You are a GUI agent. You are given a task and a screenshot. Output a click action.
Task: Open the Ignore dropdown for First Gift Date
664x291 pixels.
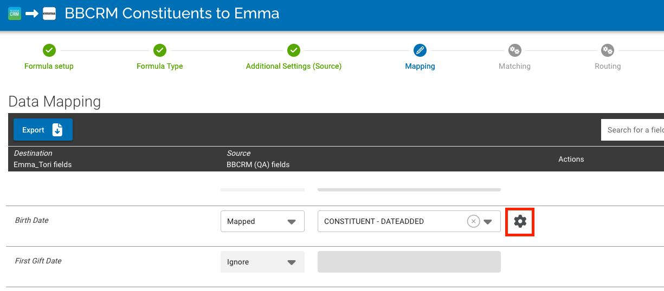point(262,262)
